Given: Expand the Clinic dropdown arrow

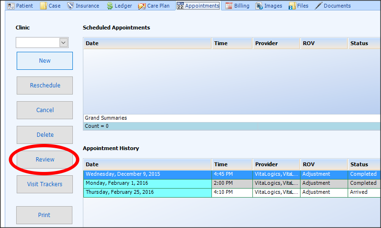Looking at the screenshot, I should click(63, 43).
